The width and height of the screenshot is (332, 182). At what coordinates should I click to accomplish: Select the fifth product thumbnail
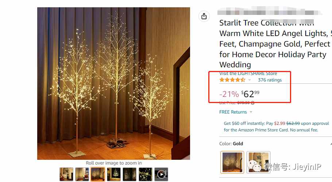130,174
